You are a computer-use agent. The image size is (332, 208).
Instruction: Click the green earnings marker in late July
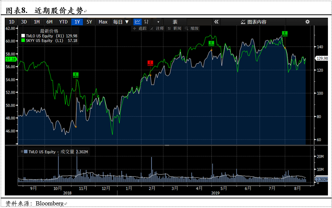click(x=285, y=33)
